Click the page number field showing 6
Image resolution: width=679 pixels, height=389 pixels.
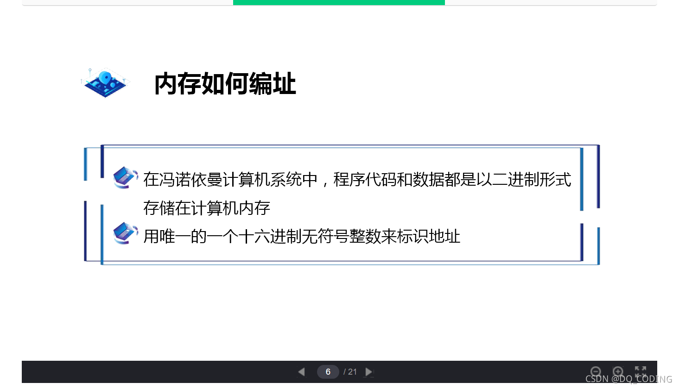coord(328,371)
